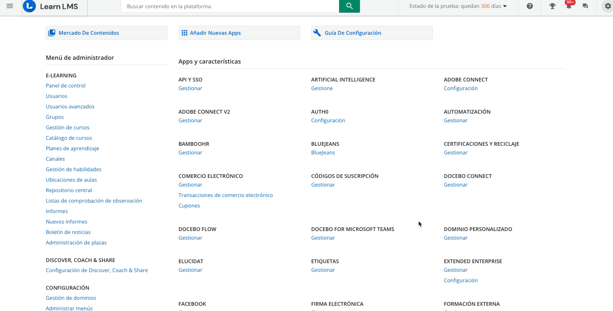Open the BlueJeans link

323,153
